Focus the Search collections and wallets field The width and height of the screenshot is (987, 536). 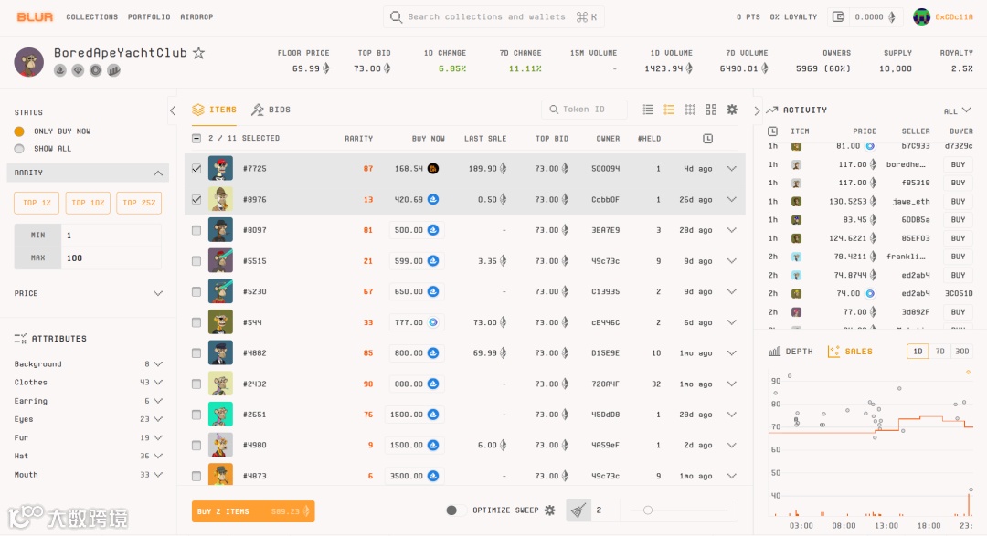coord(493,17)
